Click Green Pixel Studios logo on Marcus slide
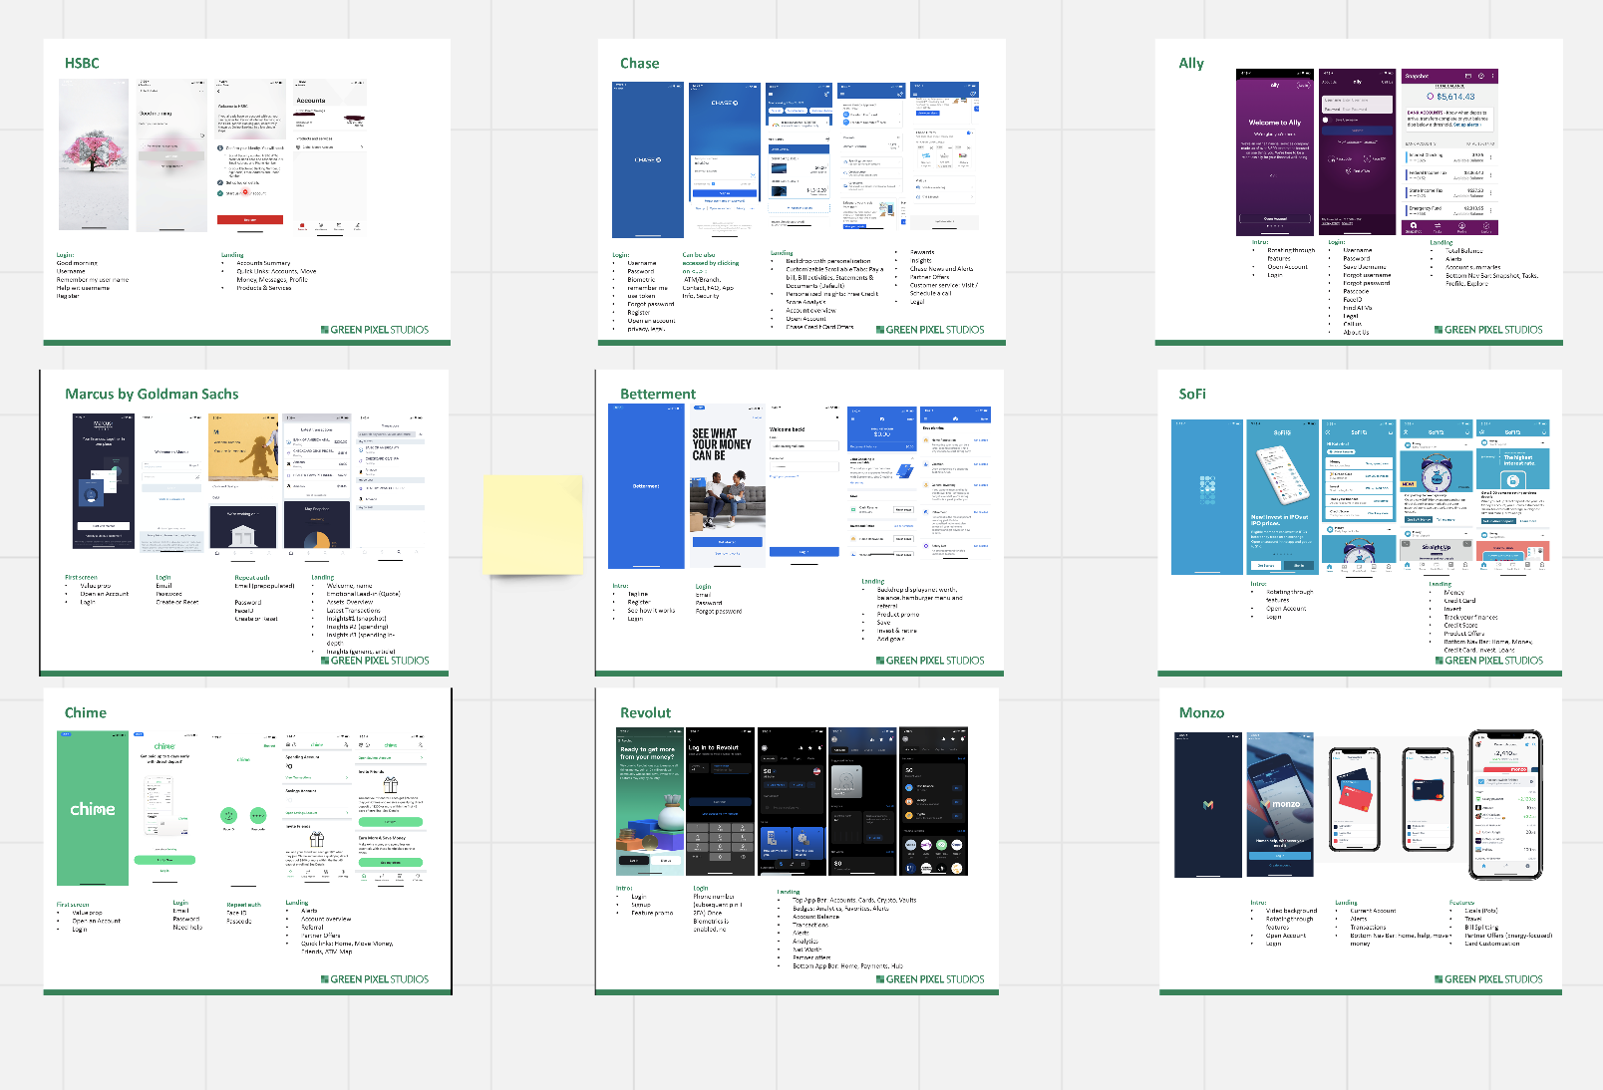The height and width of the screenshot is (1090, 1603). [x=375, y=661]
